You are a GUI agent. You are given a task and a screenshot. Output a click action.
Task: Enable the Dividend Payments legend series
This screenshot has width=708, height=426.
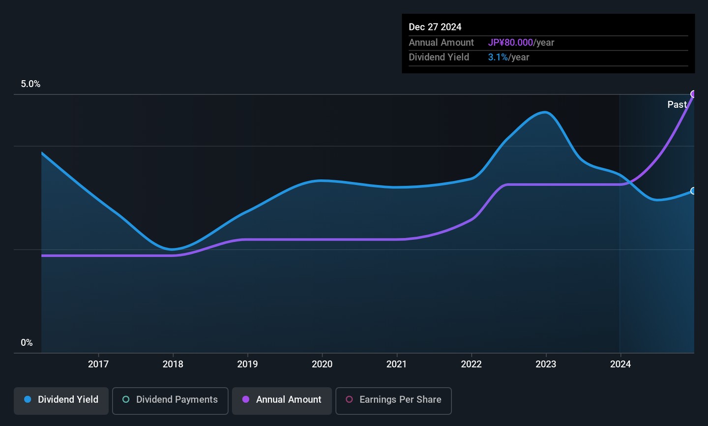[x=170, y=400]
